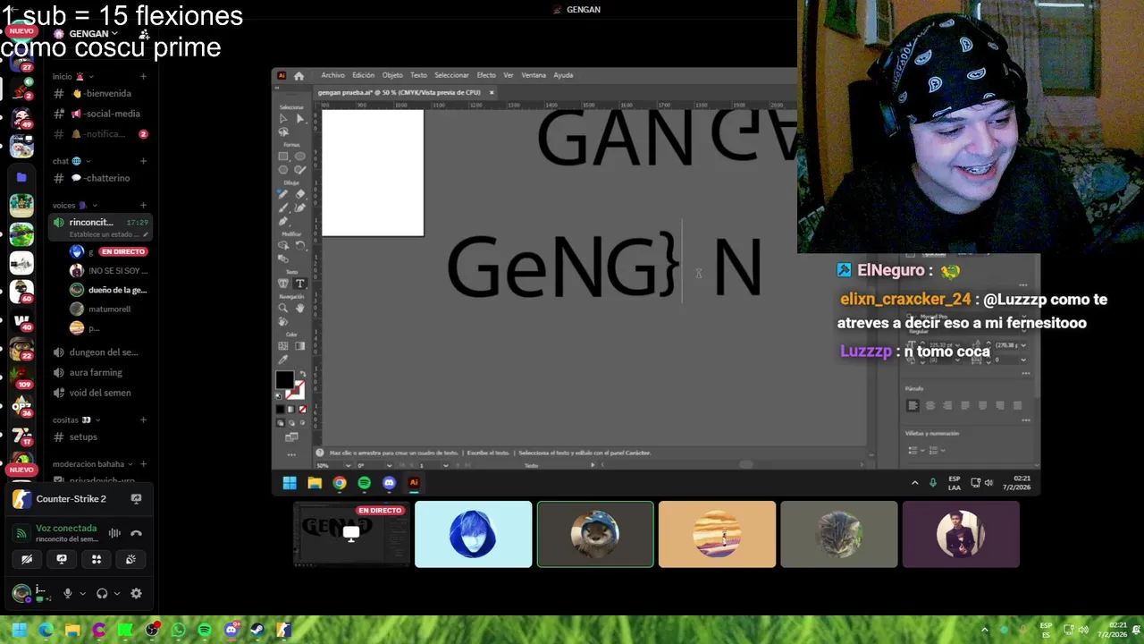The width and height of the screenshot is (1144, 644).
Task: Click the stroke none swatch in Illustrator
Action: coord(296,391)
